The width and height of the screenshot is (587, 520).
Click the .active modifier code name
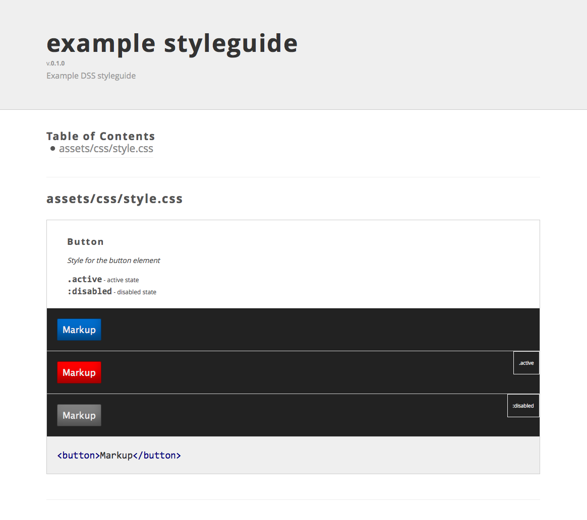(85, 279)
